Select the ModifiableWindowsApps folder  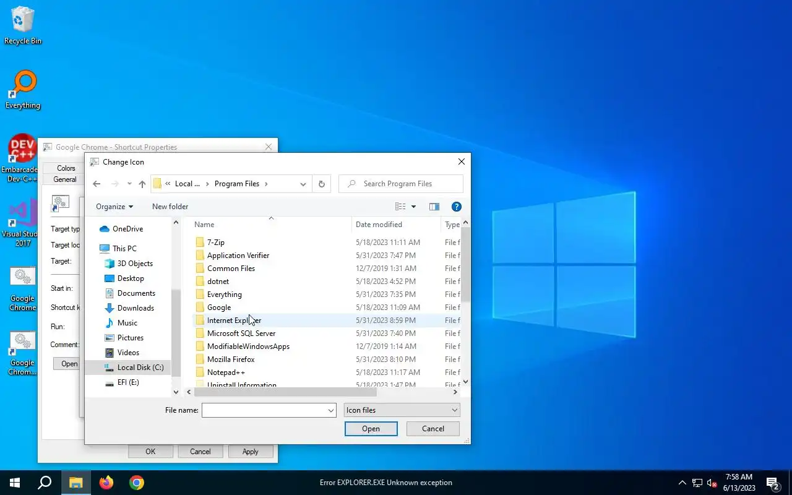[248, 346]
